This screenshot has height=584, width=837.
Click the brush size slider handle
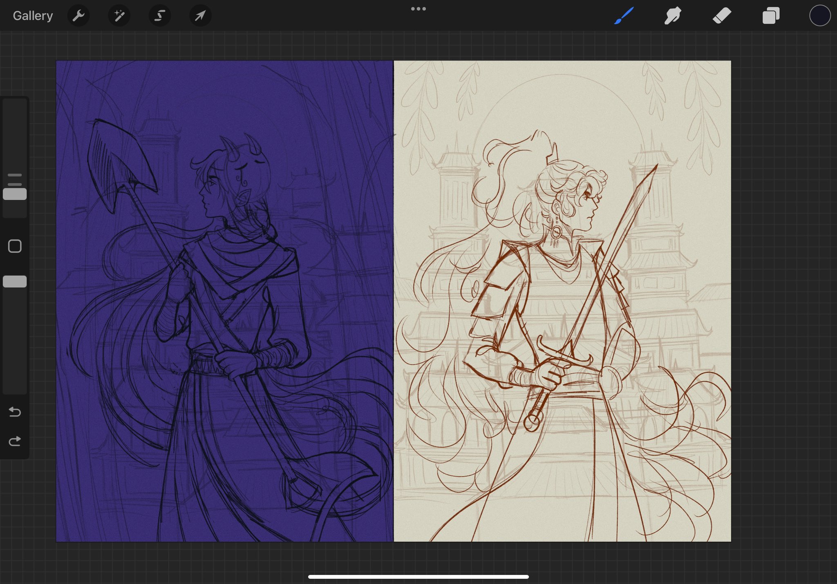[15, 194]
